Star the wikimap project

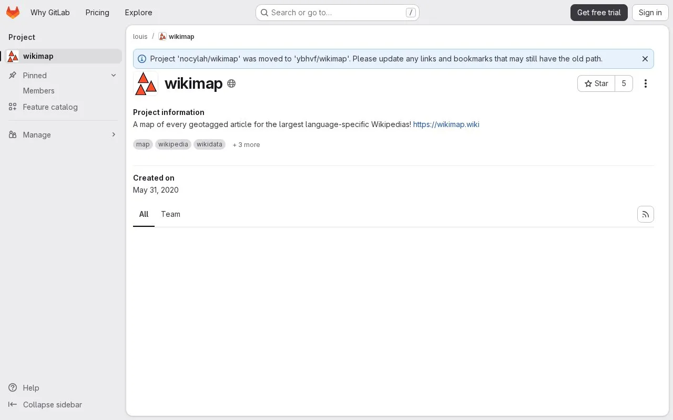pyautogui.click(x=596, y=83)
